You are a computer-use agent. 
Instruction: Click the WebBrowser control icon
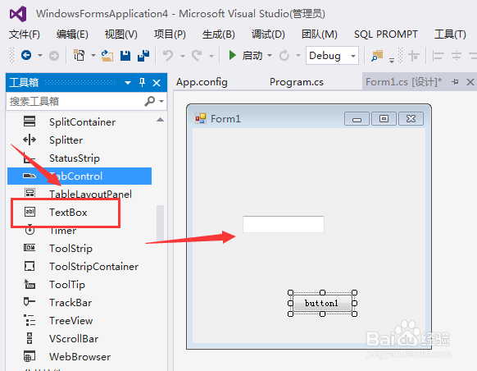pos(30,356)
